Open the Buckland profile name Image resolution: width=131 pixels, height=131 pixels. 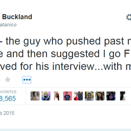click(17, 17)
